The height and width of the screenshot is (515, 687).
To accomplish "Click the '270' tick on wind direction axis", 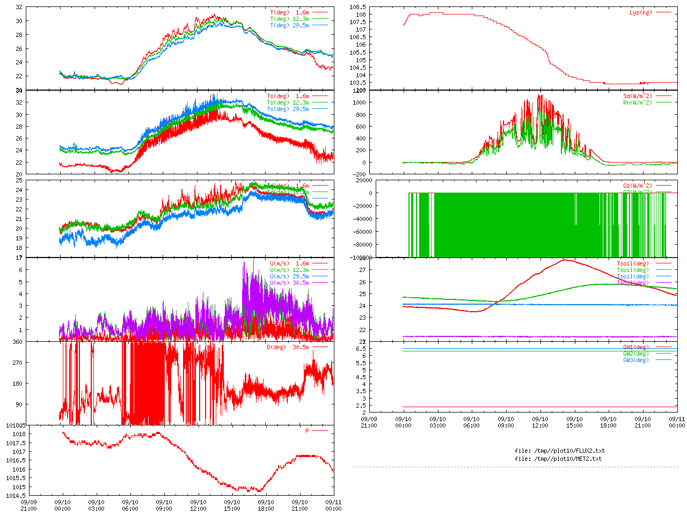I will [x=18, y=363].
